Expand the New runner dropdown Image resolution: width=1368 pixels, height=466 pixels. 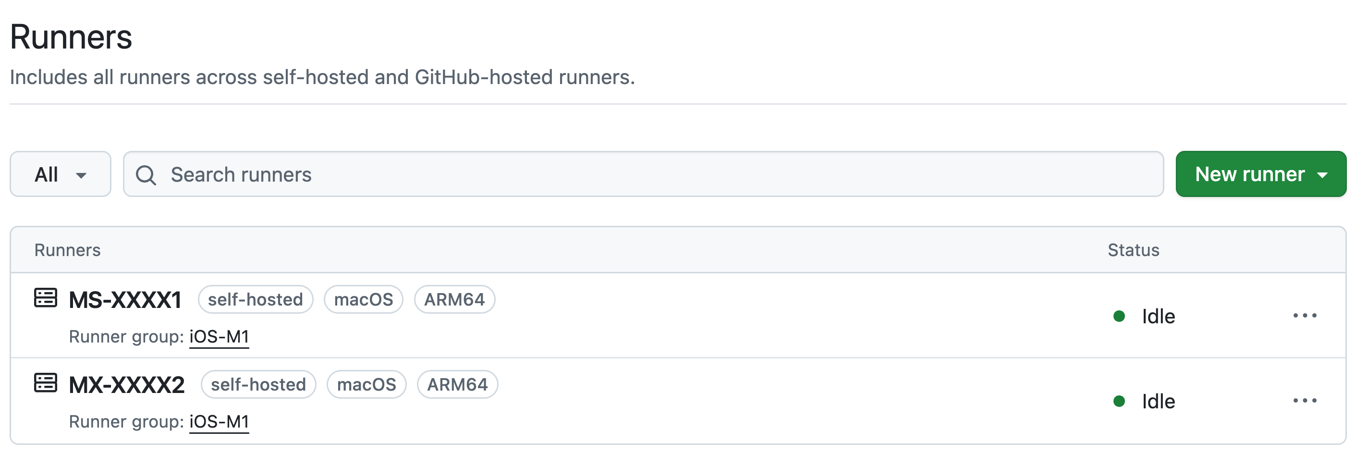[x=1261, y=174]
